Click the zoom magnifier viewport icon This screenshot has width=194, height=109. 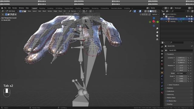(157, 28)
